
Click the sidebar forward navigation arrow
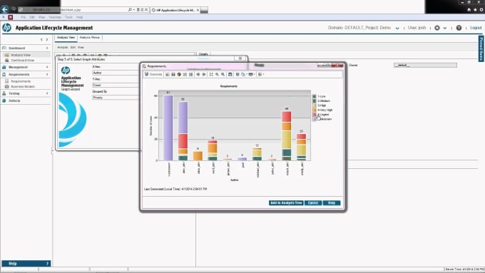pyautogui.click(x=47, y=40)
